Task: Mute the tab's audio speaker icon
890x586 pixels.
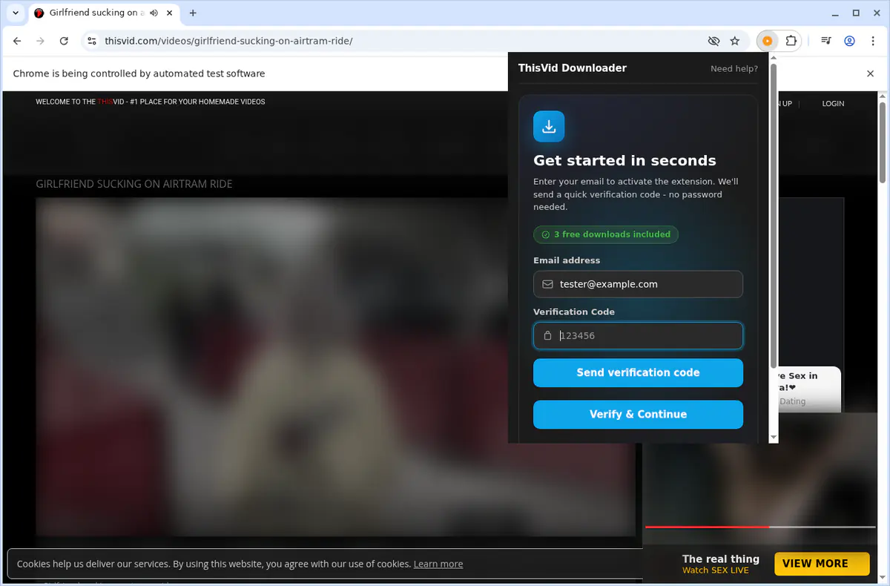Action: click(x=154, y=13)
